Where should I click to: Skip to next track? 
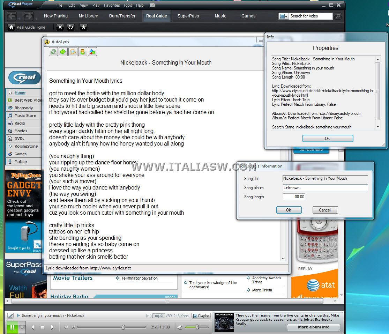53,328
